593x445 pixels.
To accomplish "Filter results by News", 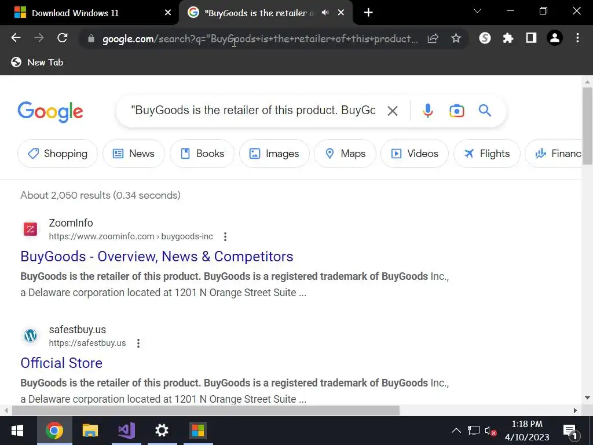I will coord(134,154).
